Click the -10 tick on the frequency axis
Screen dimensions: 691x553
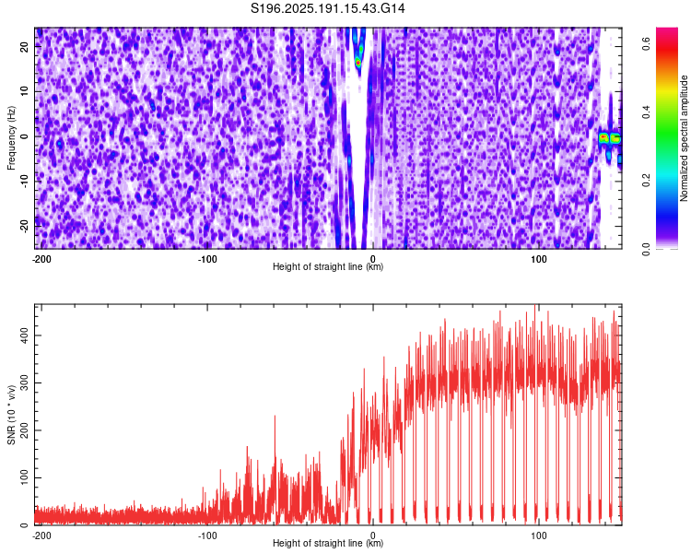click(x=25, y=182)
